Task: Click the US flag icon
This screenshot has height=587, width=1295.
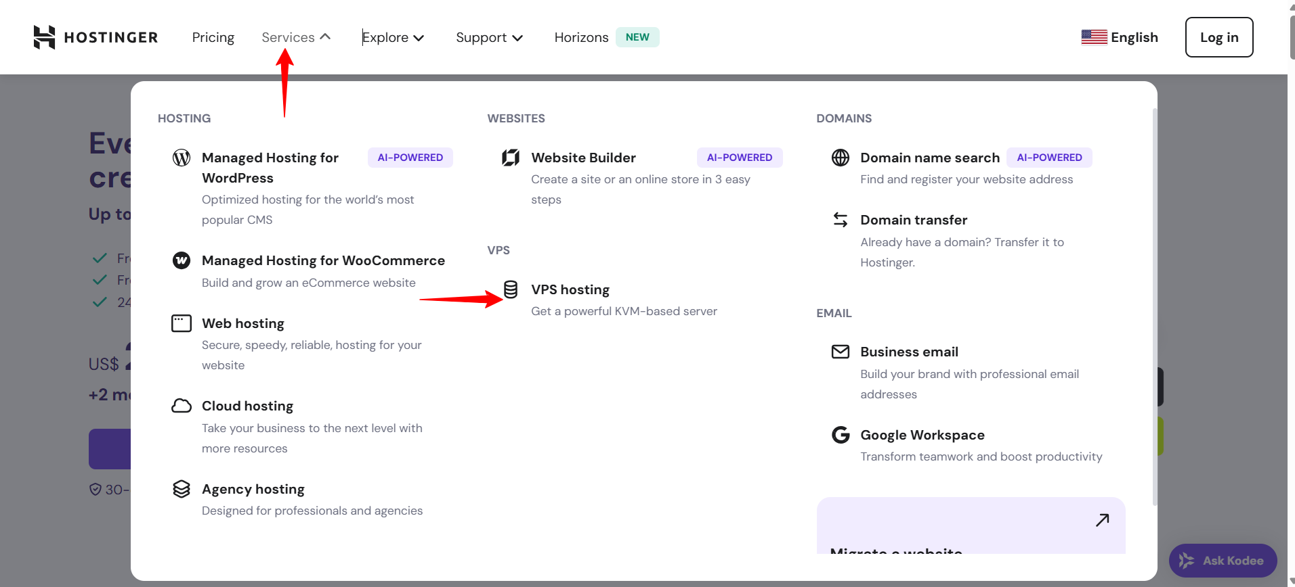Action: 1094,37
